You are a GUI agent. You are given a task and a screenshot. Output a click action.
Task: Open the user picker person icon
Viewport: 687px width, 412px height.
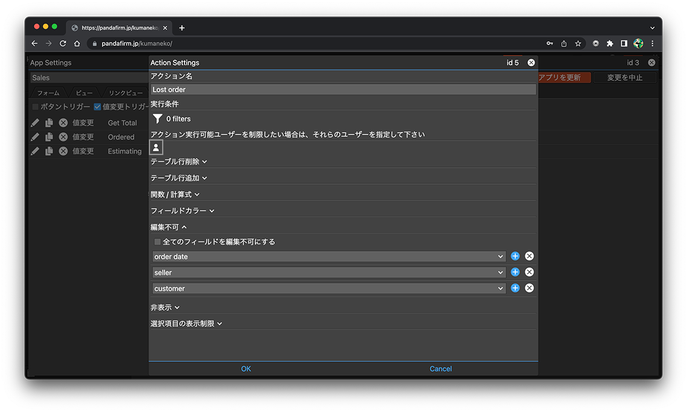point(156,147)
